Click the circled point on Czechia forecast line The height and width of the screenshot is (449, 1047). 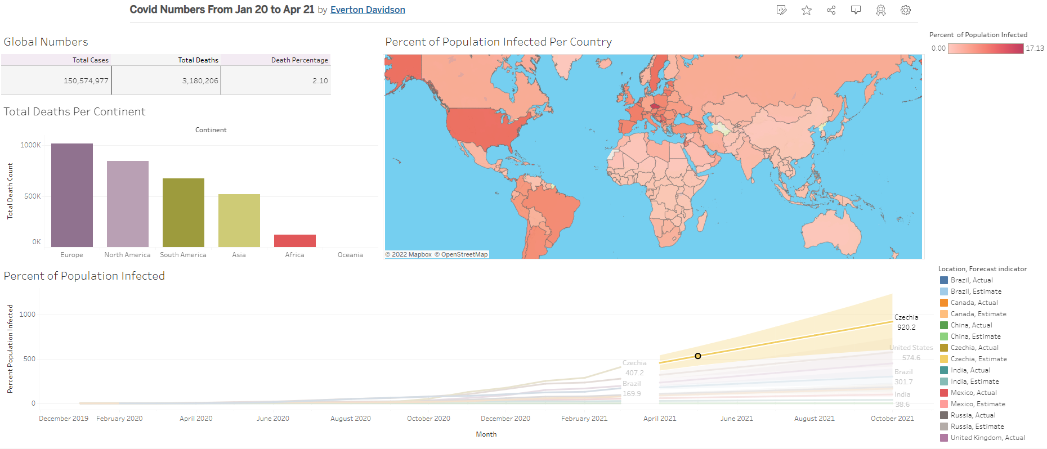point(698,356)
